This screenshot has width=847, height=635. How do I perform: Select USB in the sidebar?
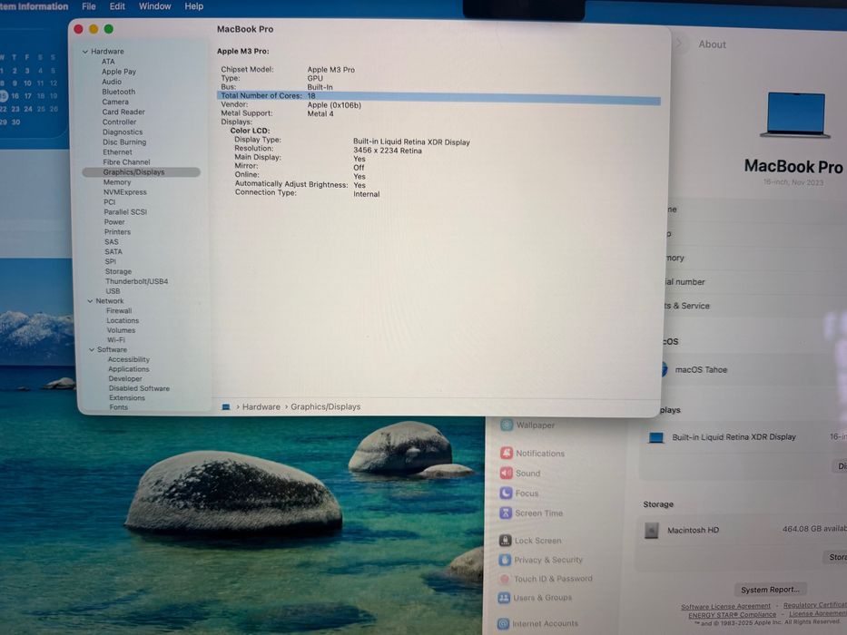point(113,291)
